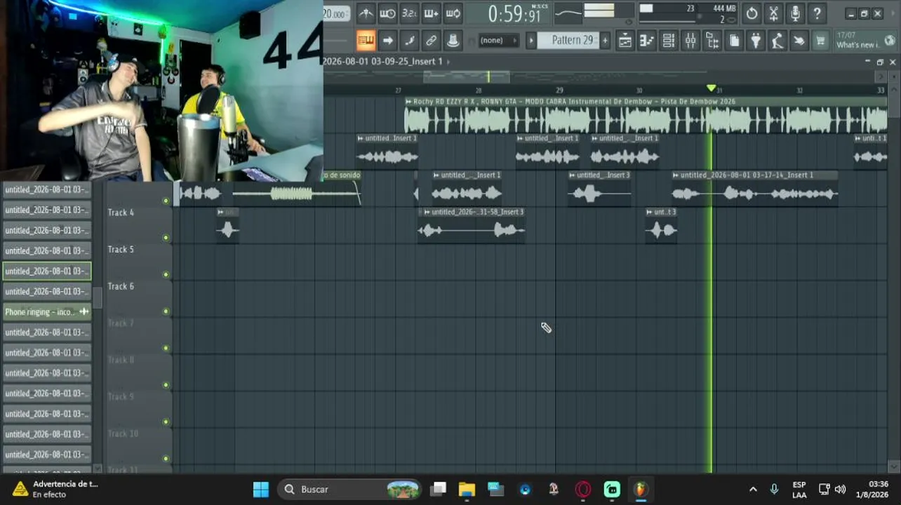Viewport: 901px width, 505px height.
Task: Open the Insert 1 clip title menu arrow
Action: 448,62
